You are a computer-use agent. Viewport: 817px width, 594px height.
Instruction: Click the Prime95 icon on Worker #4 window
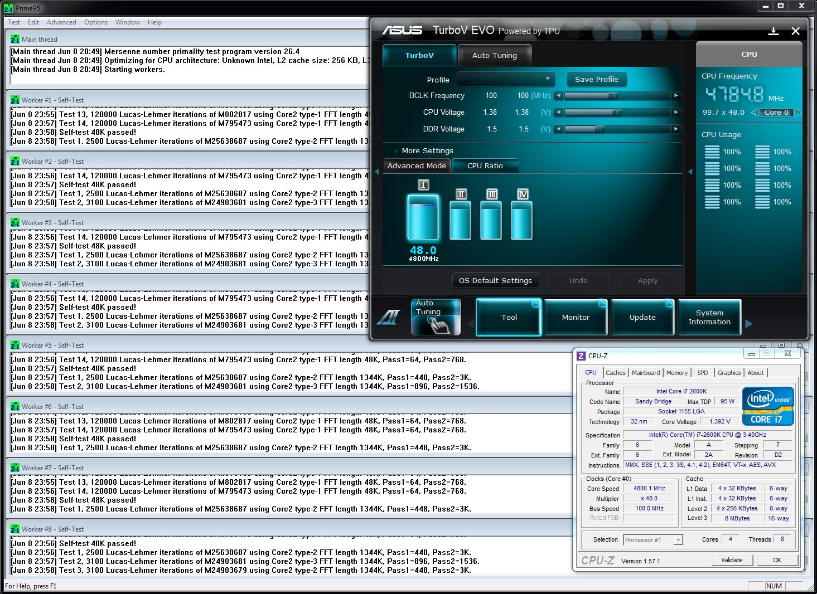[x=15, y=284]
